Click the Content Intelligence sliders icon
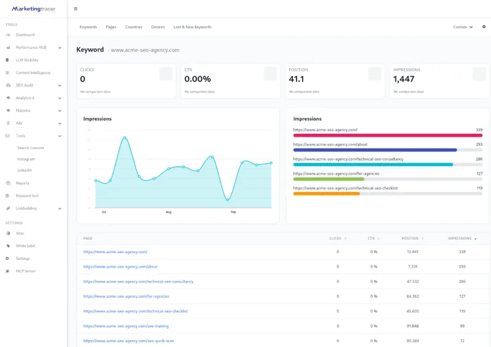491x347 pixels. click(7, 72)
